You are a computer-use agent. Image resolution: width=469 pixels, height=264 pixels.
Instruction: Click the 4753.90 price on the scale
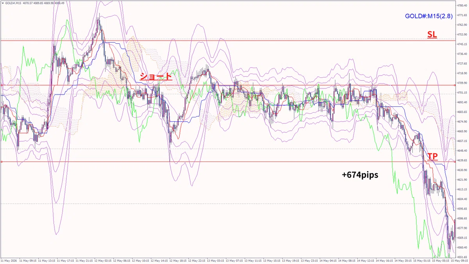pos(462,35)
